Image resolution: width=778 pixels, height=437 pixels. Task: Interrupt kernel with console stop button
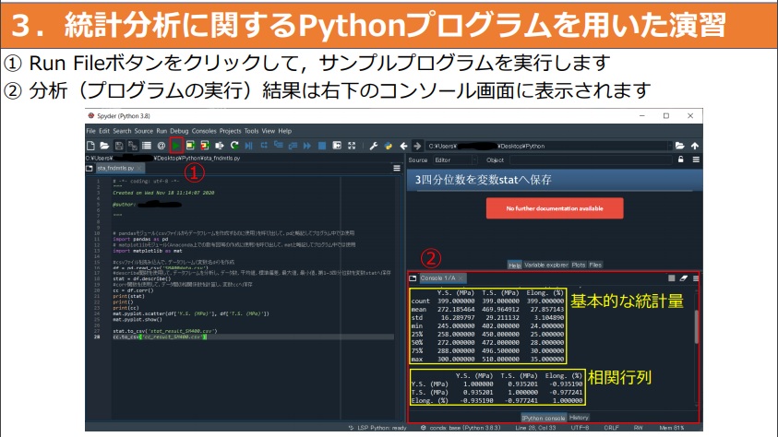tap(671, 278)
